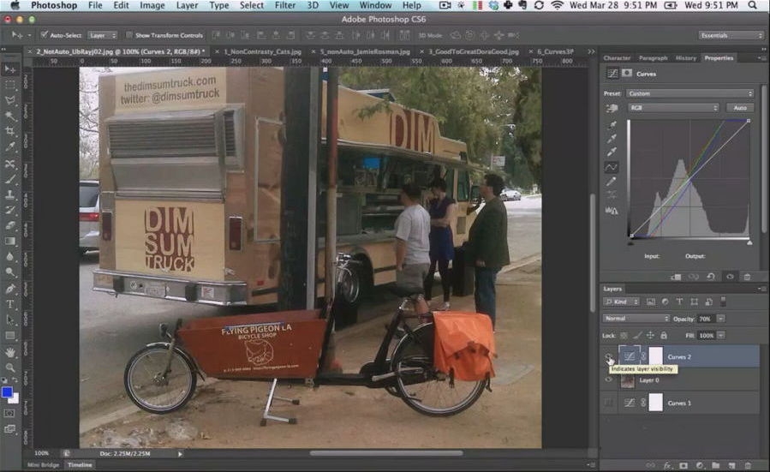This screenshot has width=770, height=472.
Task: Select the Healing Brush tool
Action: point(9,163)
